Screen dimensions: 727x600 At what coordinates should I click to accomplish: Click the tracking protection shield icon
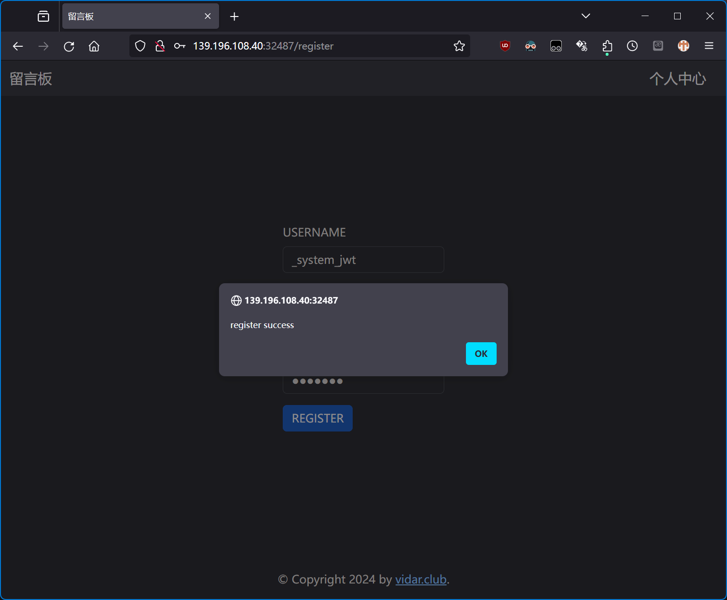pos(140,46)
